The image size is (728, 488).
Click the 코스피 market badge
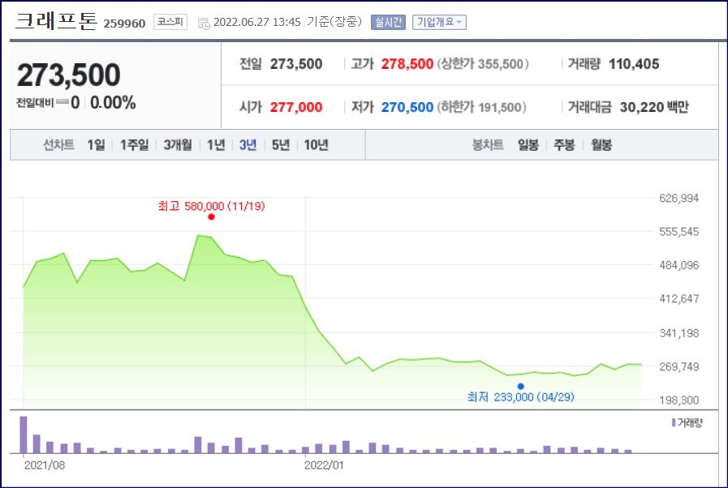click(x=170, y=22)
